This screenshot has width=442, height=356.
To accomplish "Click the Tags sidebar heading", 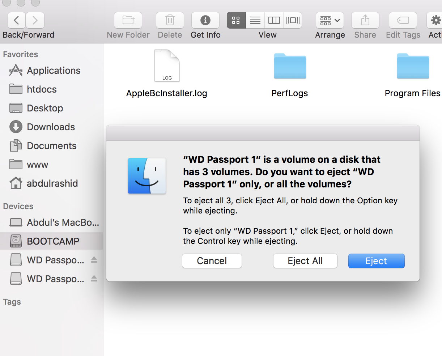I will (x=12, y=302).
